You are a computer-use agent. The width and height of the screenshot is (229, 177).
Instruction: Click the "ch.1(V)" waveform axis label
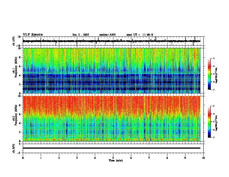tap(14, 41)
